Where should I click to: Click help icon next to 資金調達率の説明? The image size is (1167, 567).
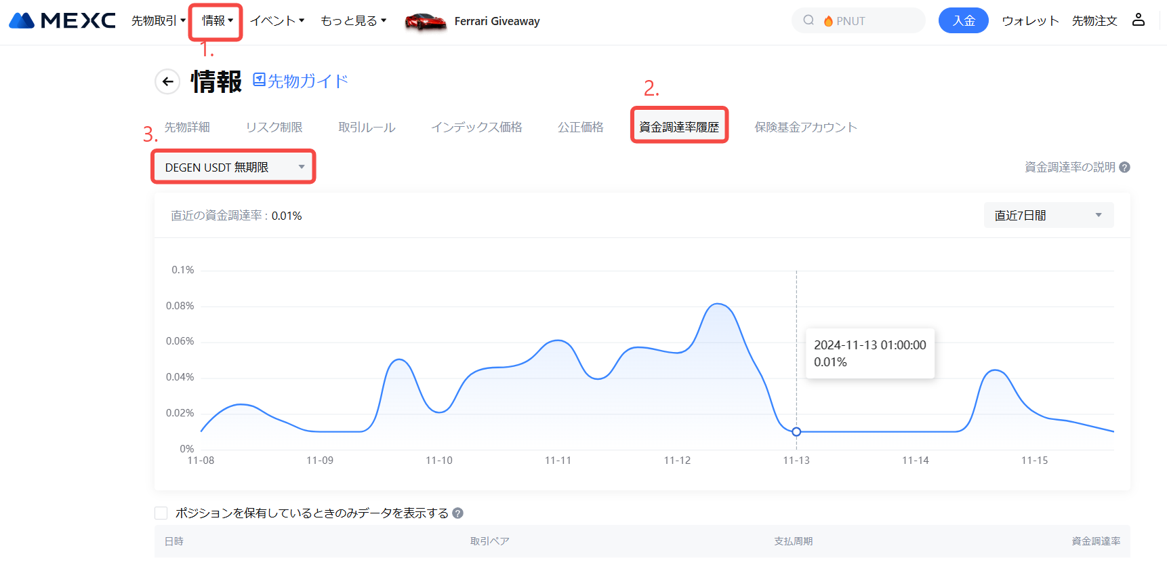[1124, 168]
